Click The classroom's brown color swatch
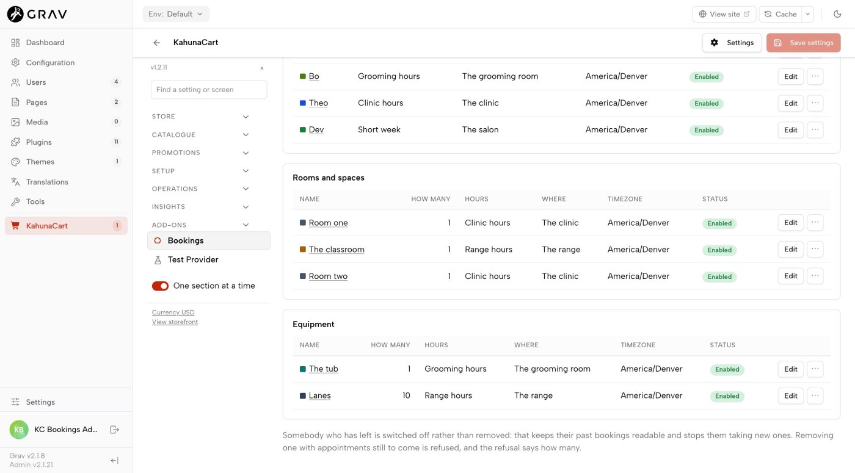Screen dimensions: 855x473 [x=303, y=250]
